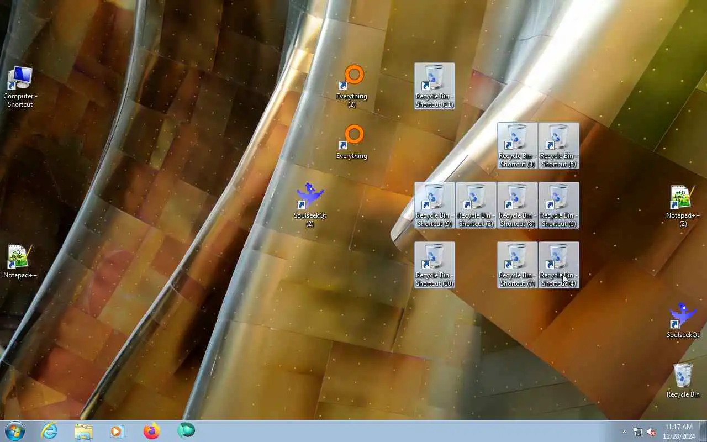Open the clock showing 11:17 AM
Screen dimensions: 707x442
click(678, 432)
